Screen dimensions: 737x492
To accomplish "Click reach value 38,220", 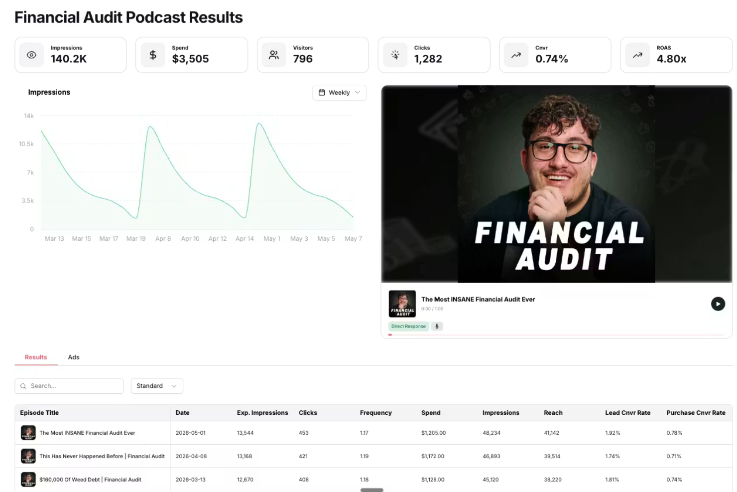I will click(553, 480).
